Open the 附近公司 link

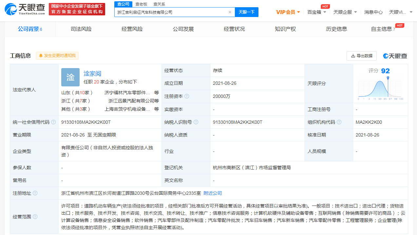(213, 193)
